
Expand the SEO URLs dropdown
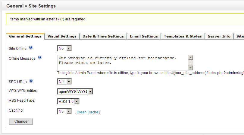pos(64,82)
